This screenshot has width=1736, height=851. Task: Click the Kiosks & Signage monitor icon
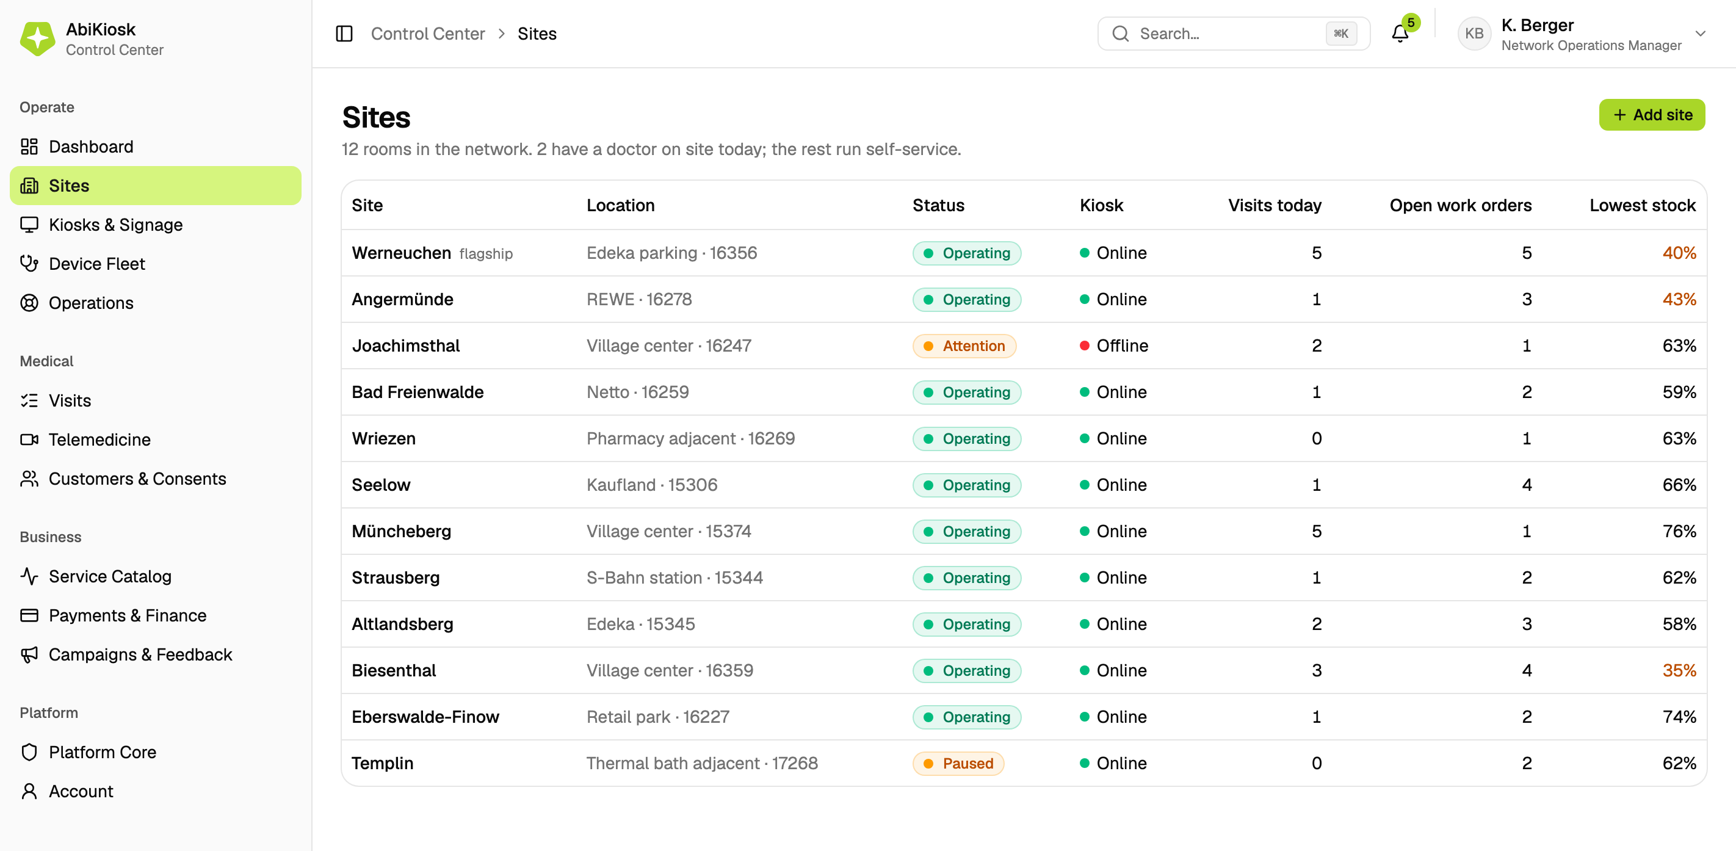29,225
